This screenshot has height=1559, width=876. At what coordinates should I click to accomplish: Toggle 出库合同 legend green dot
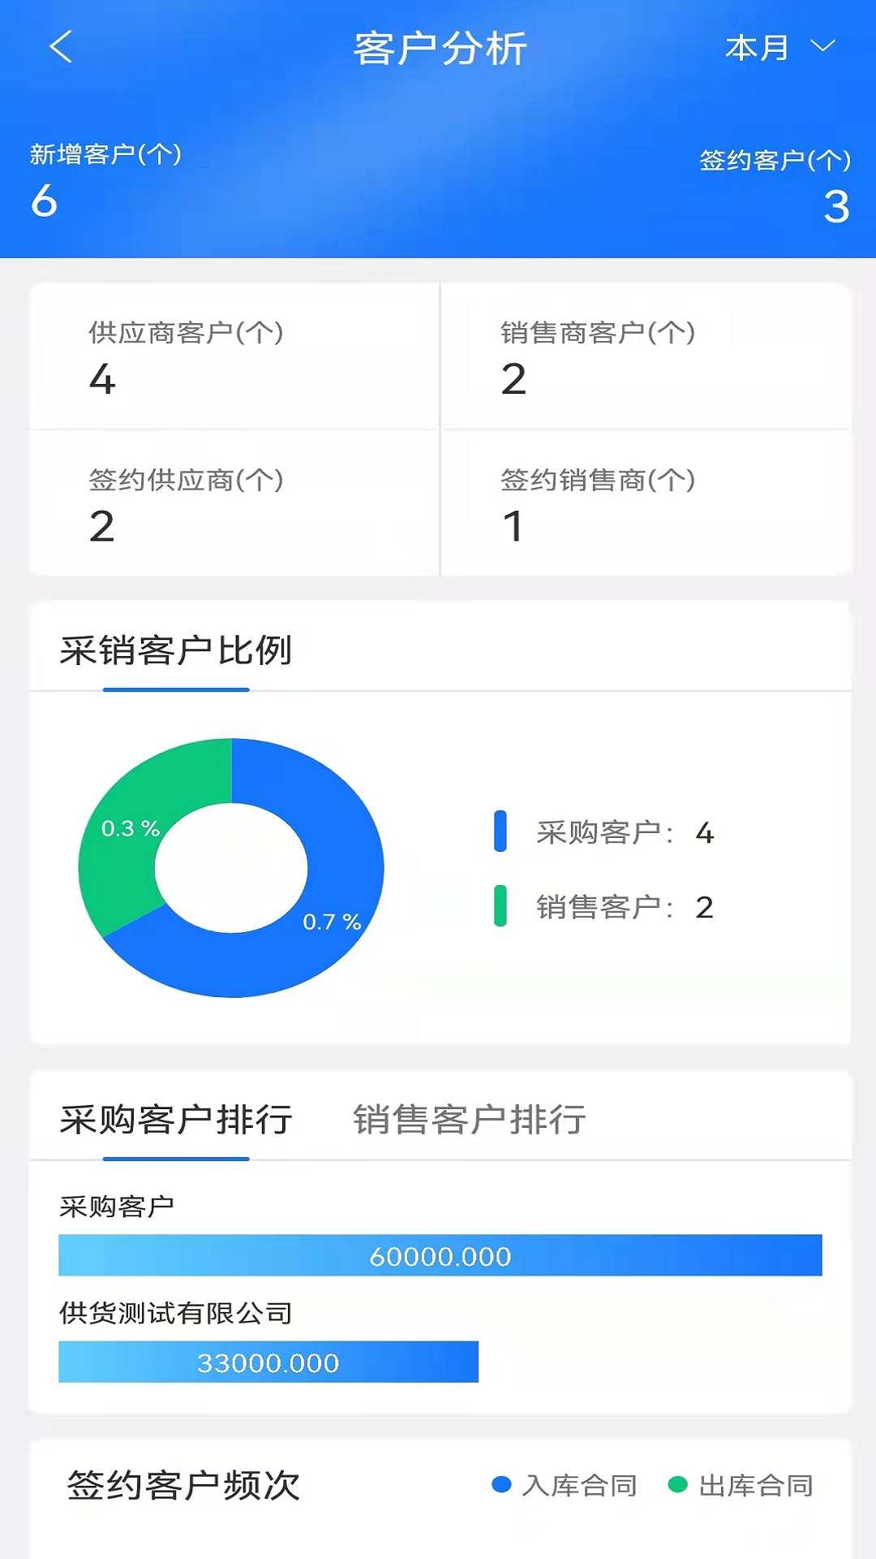pos(677,1485)
